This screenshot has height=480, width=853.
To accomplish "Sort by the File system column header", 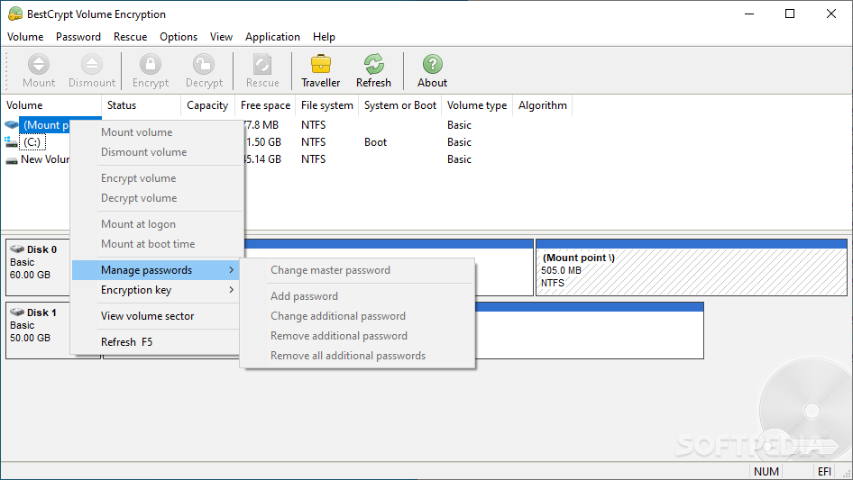I will pos(327,105).
